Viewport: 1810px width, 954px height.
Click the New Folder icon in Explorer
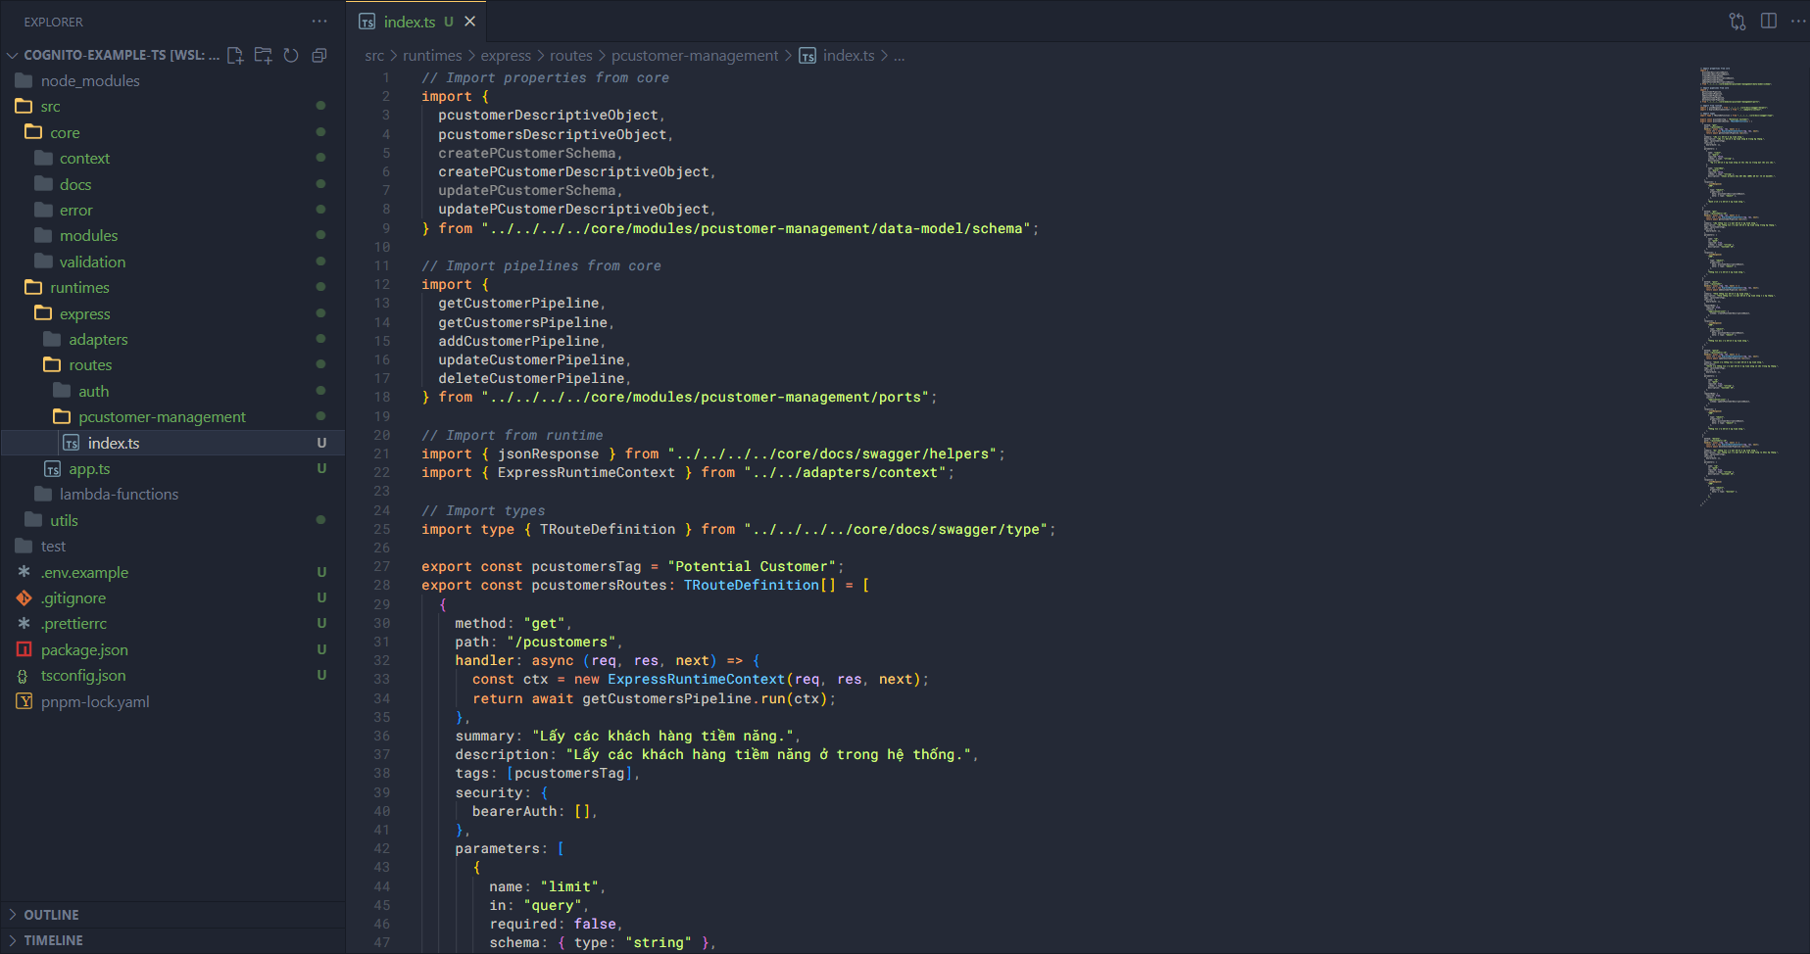(263, 56)
